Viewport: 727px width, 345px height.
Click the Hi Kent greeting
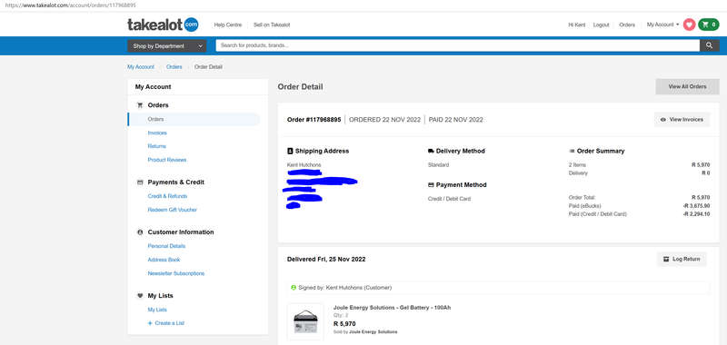coord(576,25)
